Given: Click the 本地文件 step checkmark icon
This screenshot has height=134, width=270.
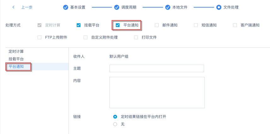Looking at the screenshot, I should [x=167, y=7].
